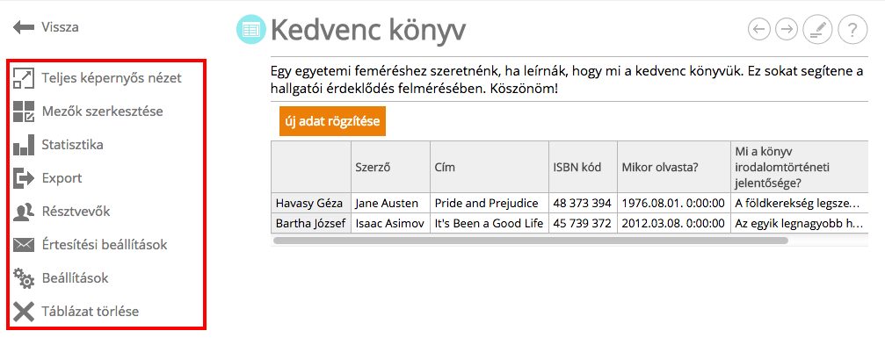Open Statisztika bar chart icon
The image size is (885, 338).
(24, 145)
